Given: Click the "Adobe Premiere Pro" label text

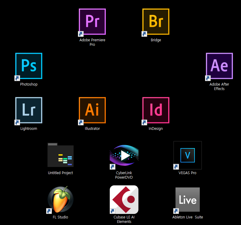Looking at the screenshot, I should [92, 42].
